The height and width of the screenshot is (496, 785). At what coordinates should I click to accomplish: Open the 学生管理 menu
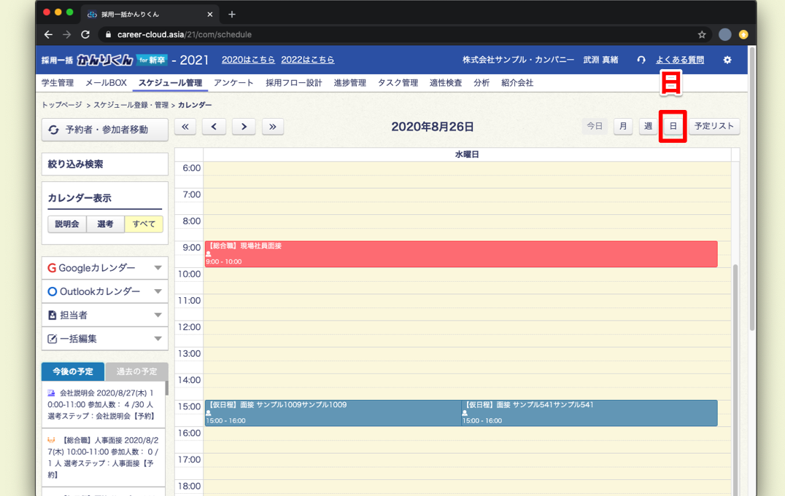[58, 83]
